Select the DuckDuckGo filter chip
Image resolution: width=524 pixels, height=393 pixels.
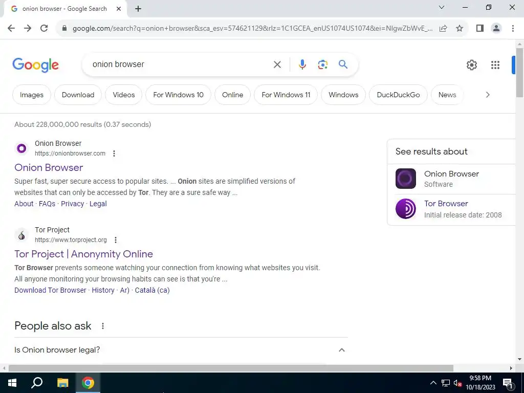tap(398, 95)
